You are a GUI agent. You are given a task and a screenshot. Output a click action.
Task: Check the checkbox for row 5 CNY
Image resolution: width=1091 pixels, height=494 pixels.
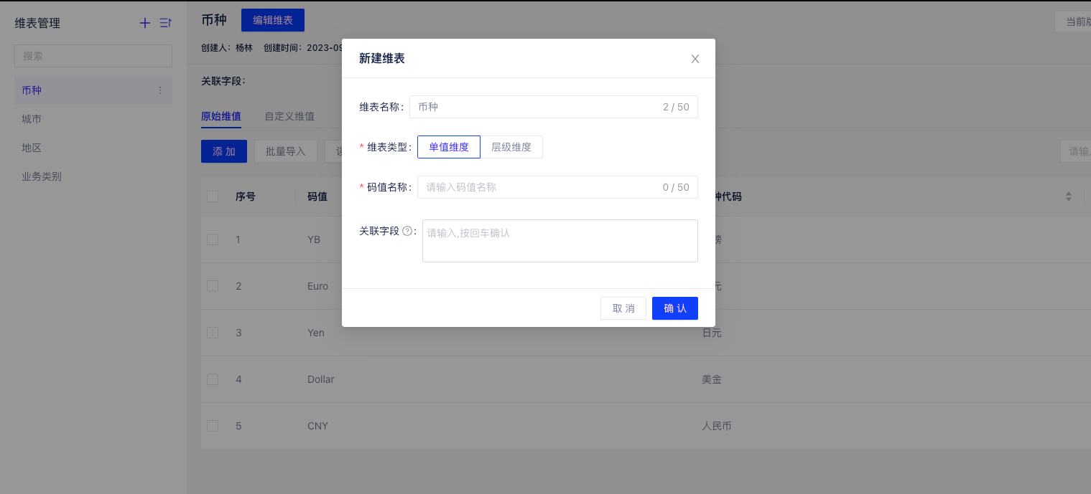213,426
